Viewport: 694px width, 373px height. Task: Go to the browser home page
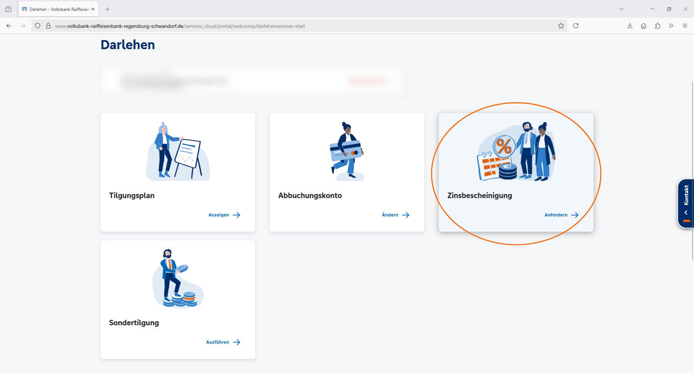tap(642, 25)
